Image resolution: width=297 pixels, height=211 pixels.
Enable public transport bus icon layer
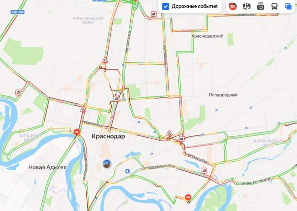tap(274, 7)
